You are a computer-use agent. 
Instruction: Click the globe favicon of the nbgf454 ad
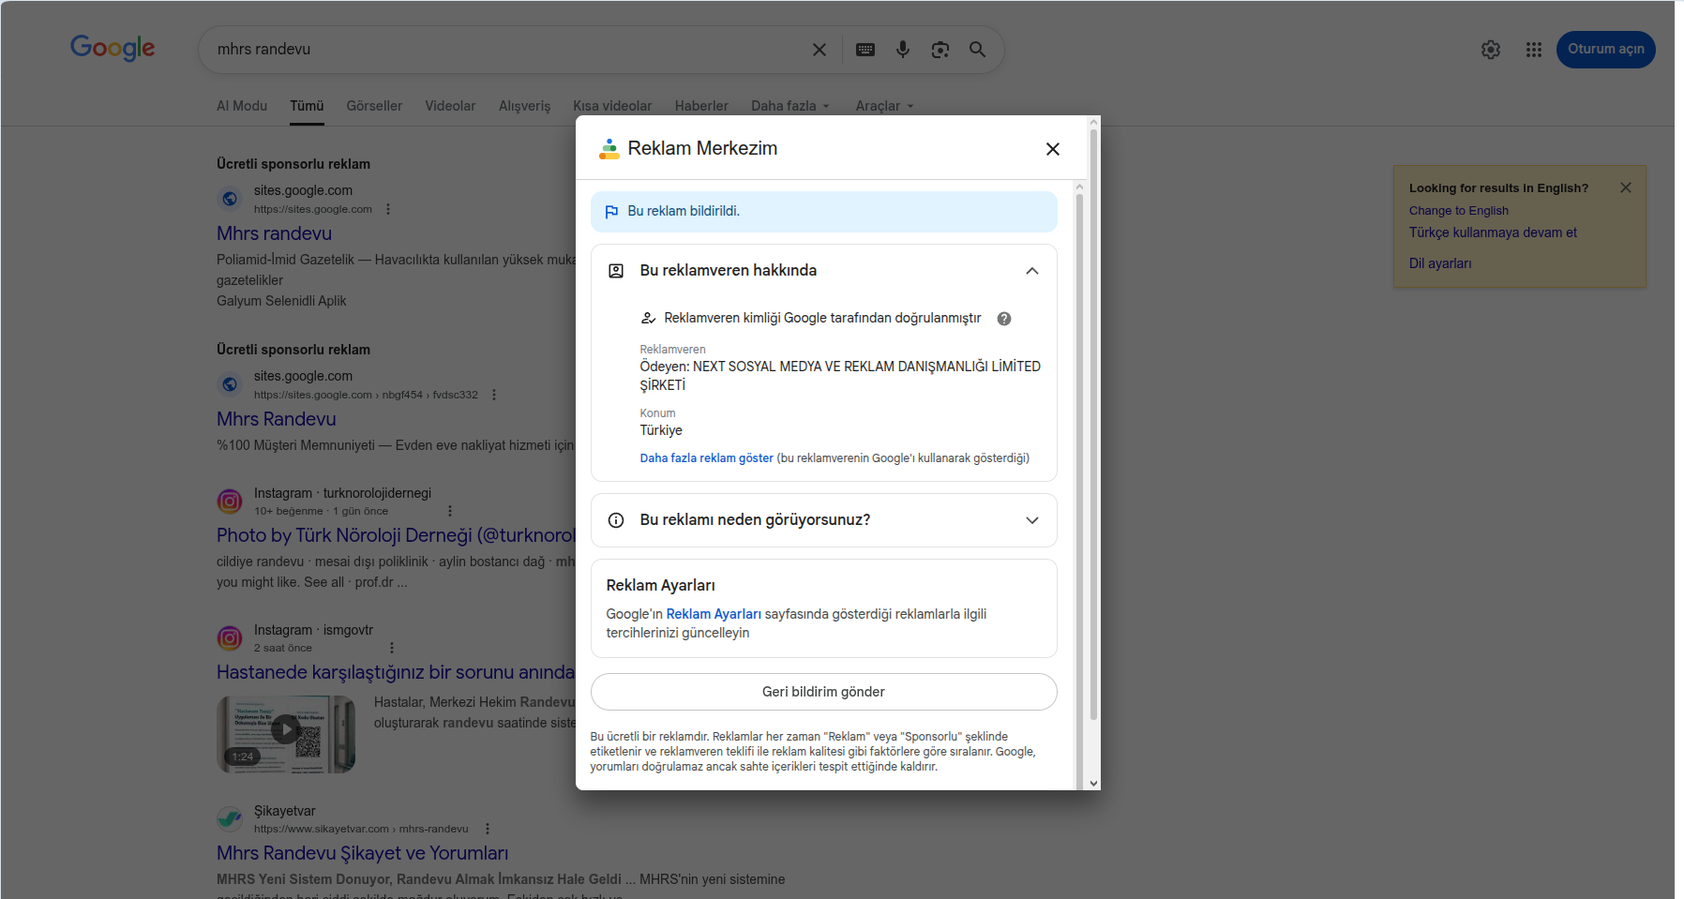point(230,384)
